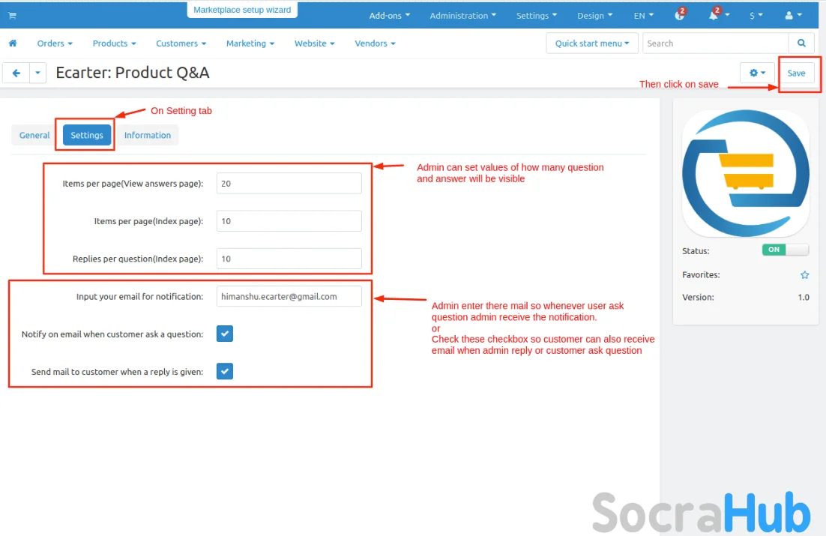Toggle the add-on Status ON switch
The image size is (826, 536).
(785, 250)
